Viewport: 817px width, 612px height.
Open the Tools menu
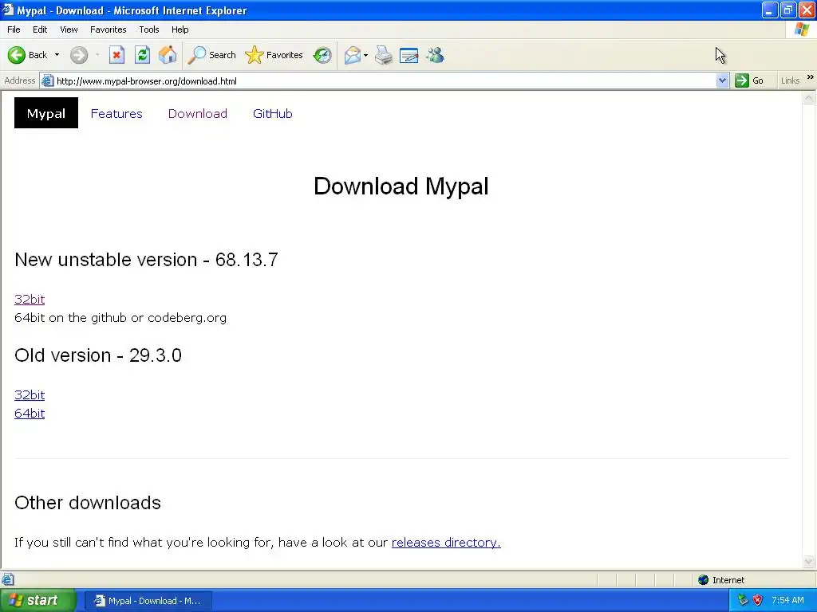(148, 29)
